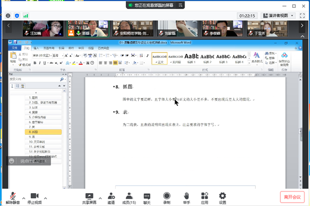Click Word's Save icon in quick access toolbar
This screenshot has height=206, width=310.
(x=15, y=43)
